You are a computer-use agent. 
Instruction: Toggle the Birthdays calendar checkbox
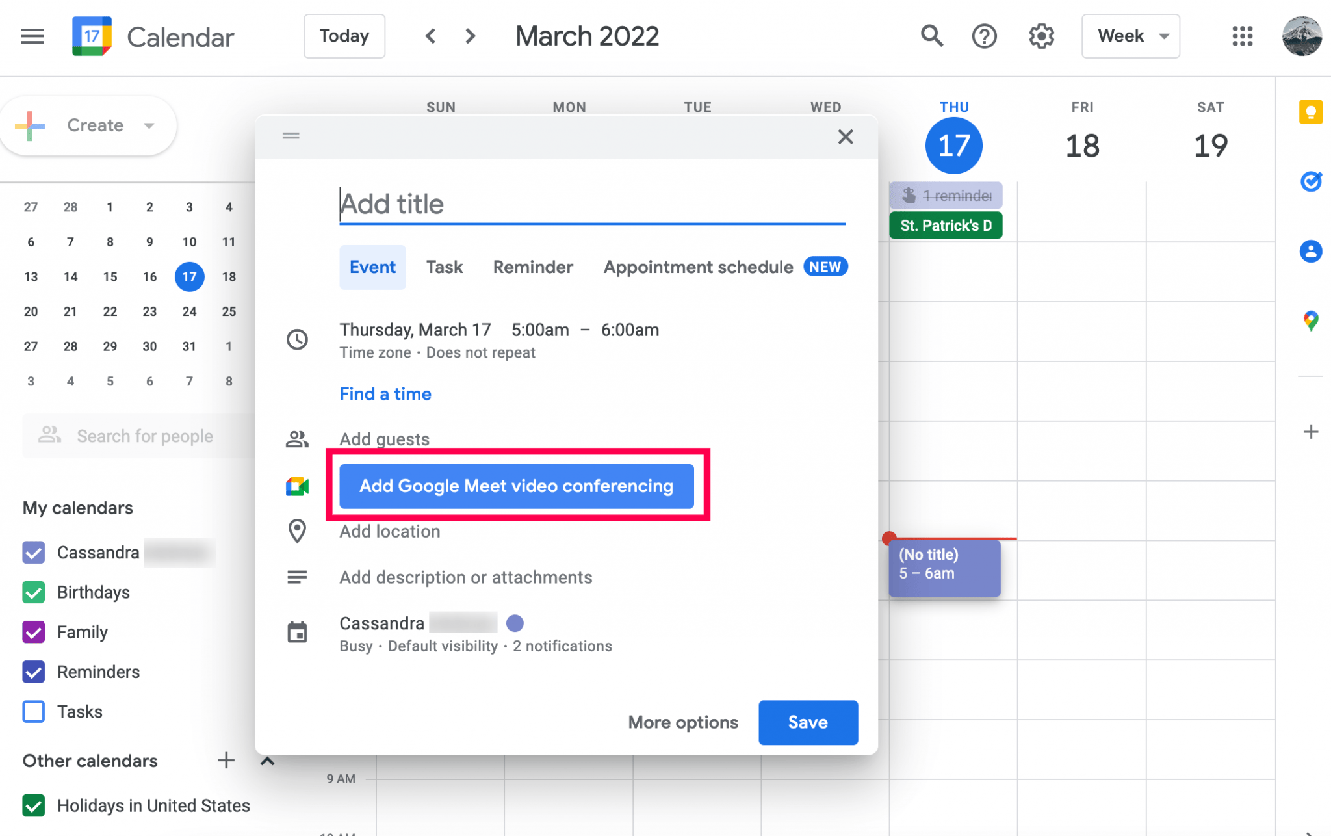[x=34, y=593]
